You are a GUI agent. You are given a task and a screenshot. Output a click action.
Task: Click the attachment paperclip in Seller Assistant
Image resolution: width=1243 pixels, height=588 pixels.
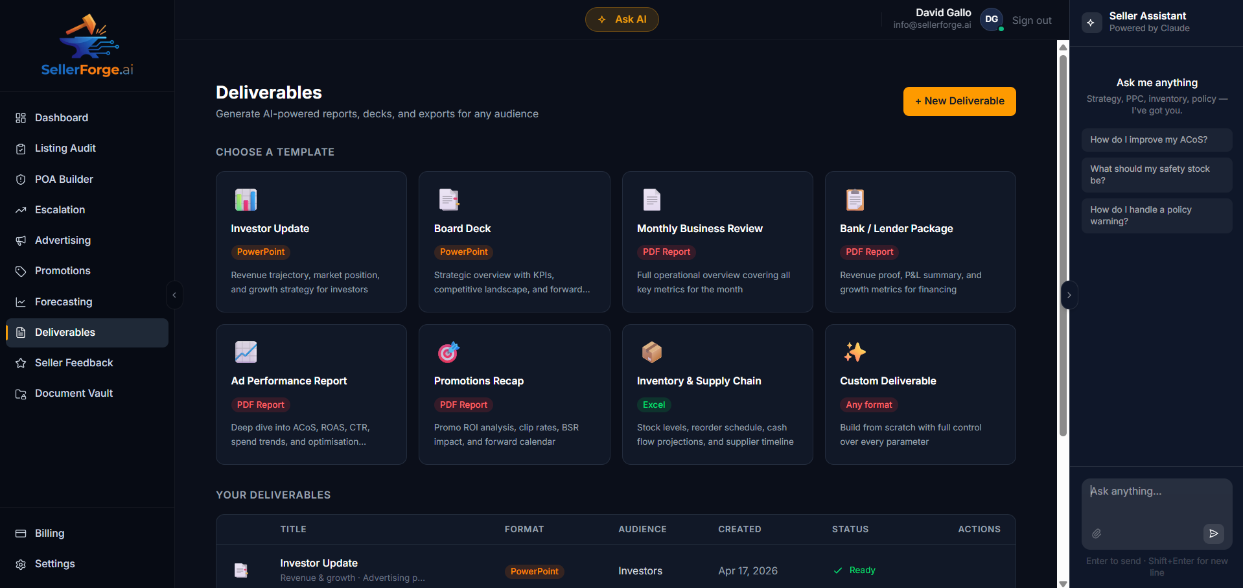click(1097, 534)
